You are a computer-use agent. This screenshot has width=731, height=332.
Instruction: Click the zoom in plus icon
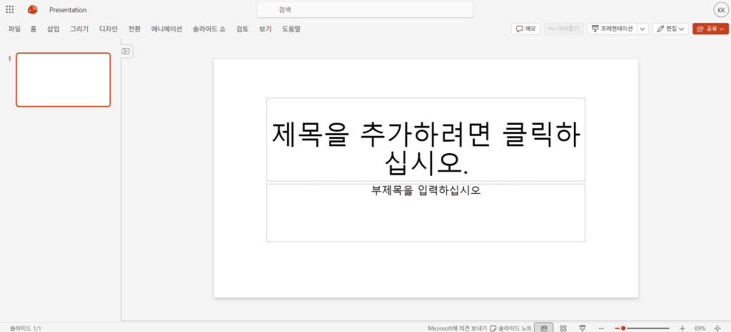point(682,328)
